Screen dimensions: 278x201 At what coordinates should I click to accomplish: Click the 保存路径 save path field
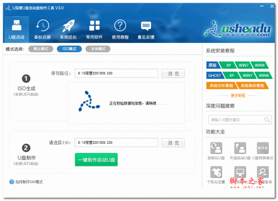pyautogui.click(x=116, y=73)
